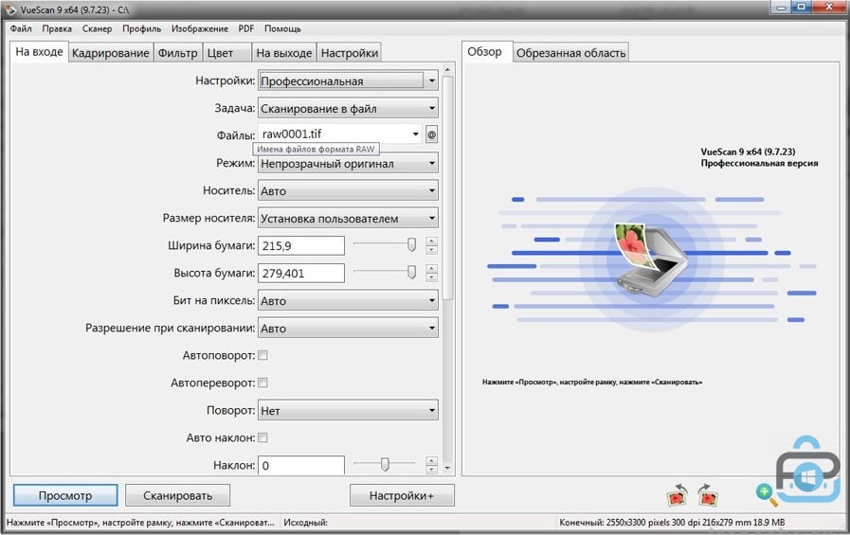Open the Файл menu
Screen dimensions: 850x535
point(21,28)
